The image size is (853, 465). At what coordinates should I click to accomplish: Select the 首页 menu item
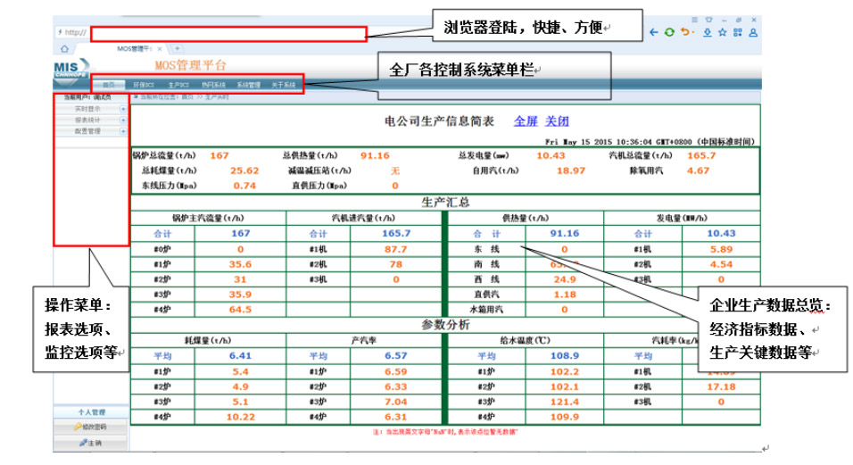(108, 85)
